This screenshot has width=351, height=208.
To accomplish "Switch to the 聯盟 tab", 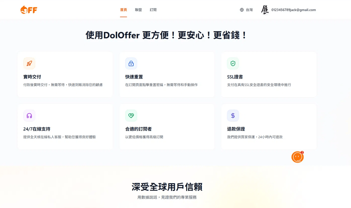I will (x=138, y=10).
